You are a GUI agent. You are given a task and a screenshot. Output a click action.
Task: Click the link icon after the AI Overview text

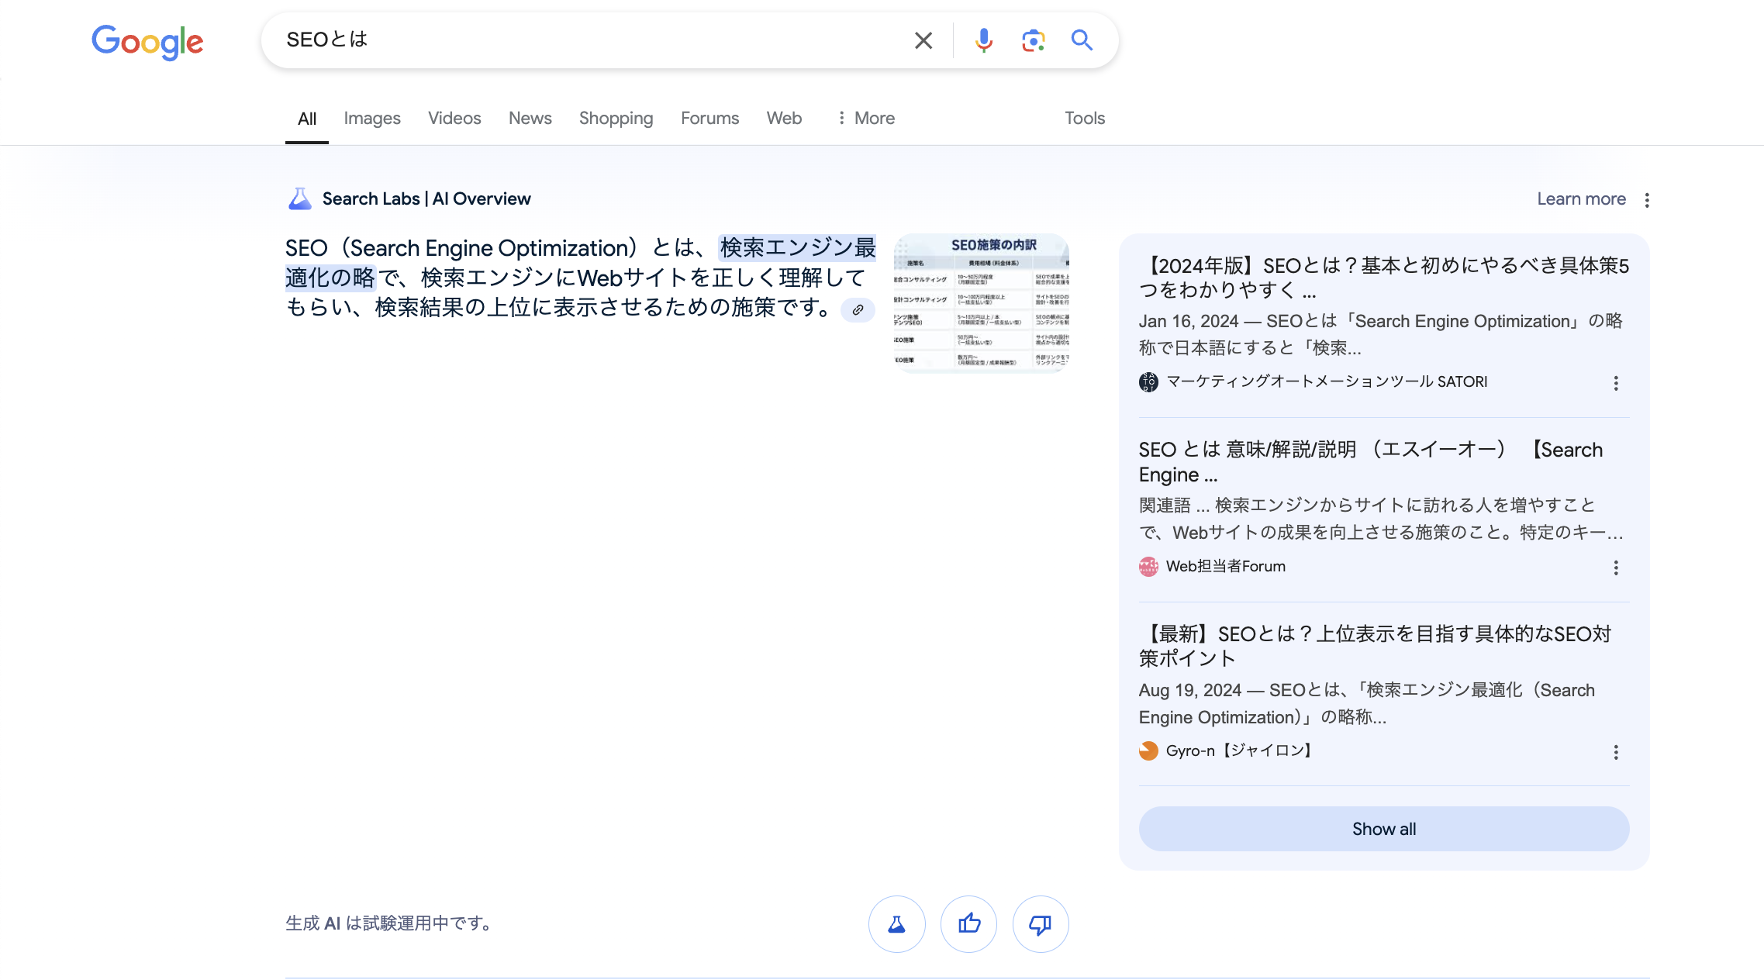(x=858, y=309)
